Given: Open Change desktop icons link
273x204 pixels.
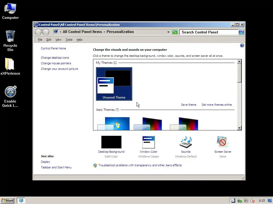Looking at the screenshot, I should tap(55, 58).
